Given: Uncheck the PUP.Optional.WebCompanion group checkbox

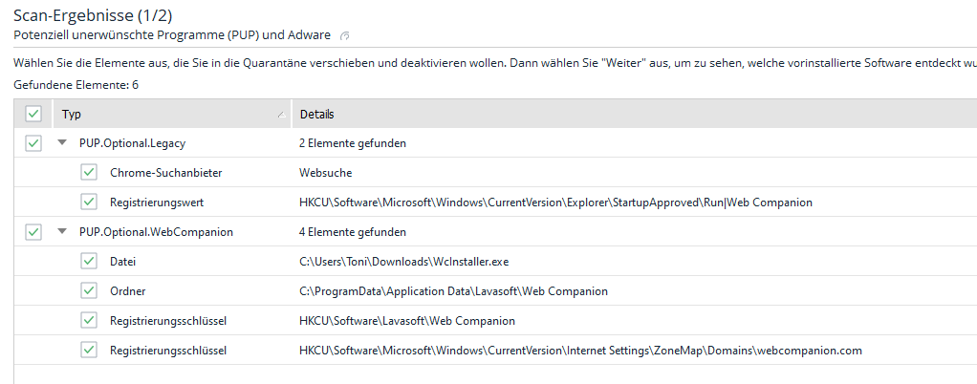Looking at the screenshot, I should pyautogui.click(x=33, y=232).
